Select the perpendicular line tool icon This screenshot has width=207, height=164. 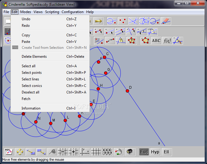point(131,32)
